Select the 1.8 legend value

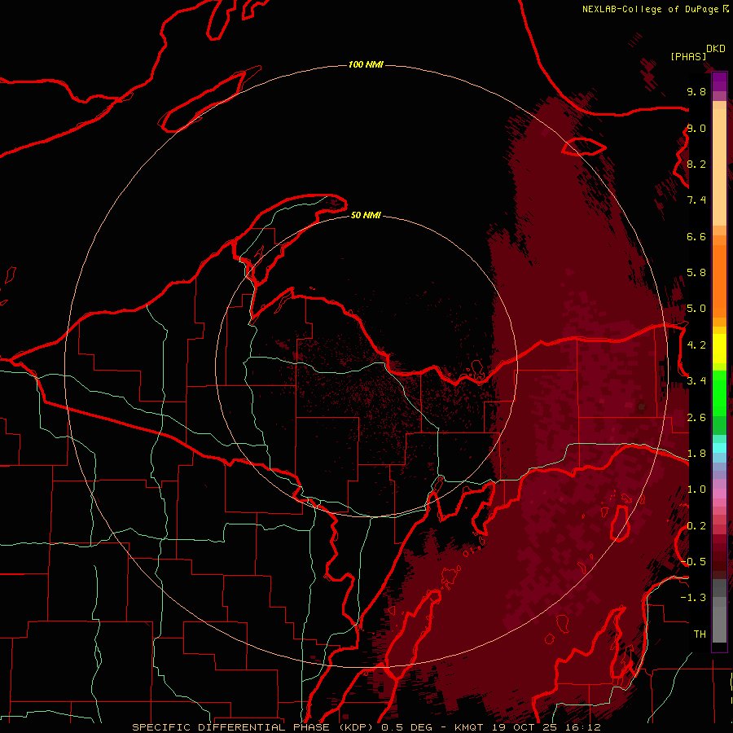click(x=696, y=454)
